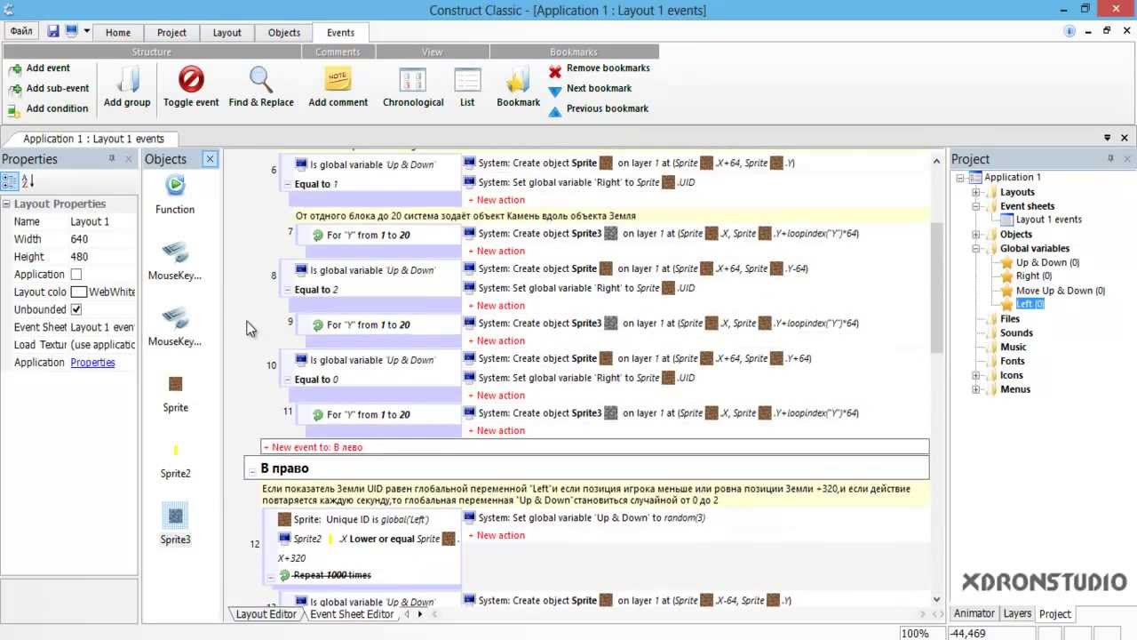The image size is (1137, 640).
Task: Collapse Global variables tree node
Action: (x=975, y=249)
